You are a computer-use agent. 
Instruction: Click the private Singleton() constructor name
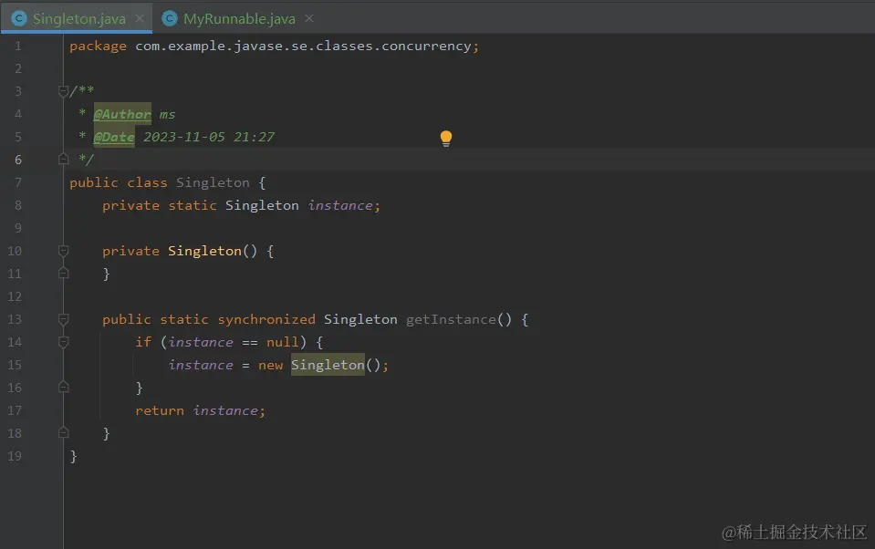click(x=204, y=251)
